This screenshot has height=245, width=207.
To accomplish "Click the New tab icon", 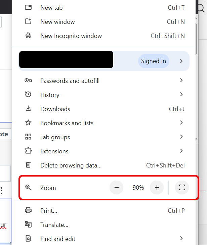I will click(x=28, y=7).
